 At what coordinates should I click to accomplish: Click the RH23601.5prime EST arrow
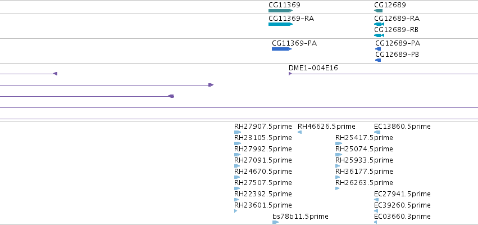(x=236, y=211)
